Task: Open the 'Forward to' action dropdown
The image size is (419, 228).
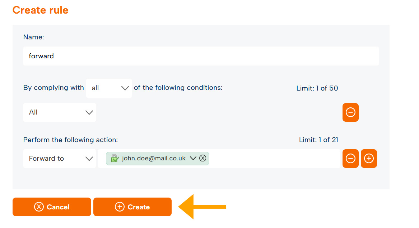Action: [x=60, y=159]
